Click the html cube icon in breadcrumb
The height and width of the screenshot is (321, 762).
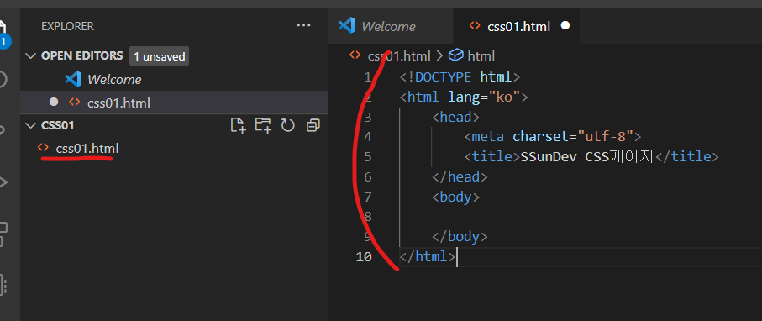pos(455,56)
